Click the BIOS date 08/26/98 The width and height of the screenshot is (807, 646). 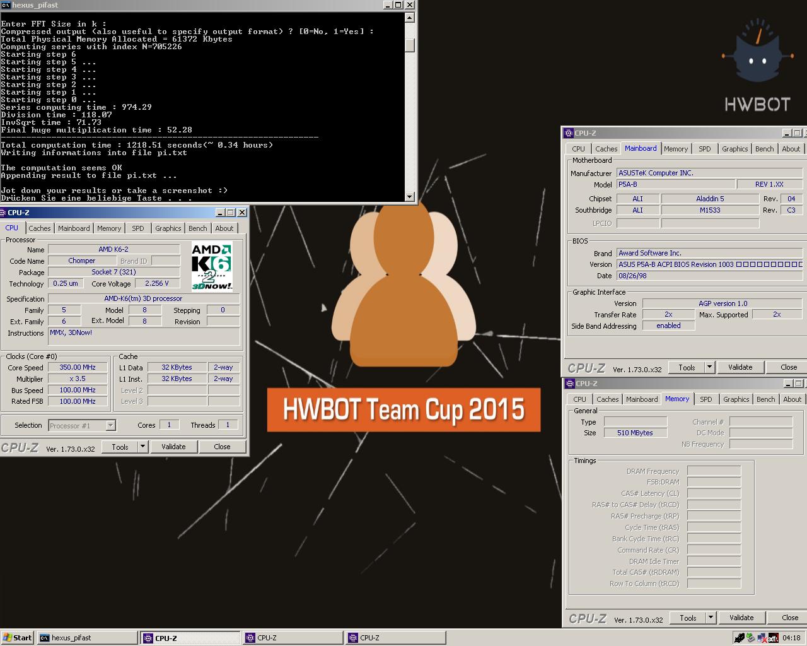[709, 276]
